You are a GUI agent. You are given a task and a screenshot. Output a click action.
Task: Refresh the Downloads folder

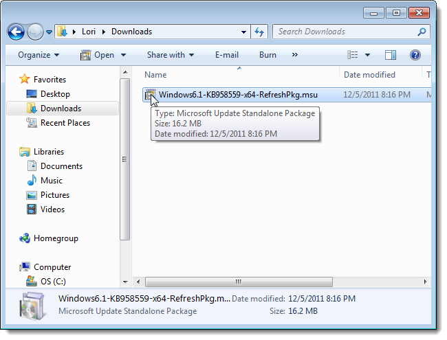[259, 32]
